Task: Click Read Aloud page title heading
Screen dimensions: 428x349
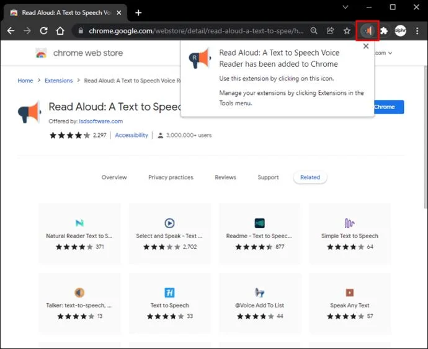Action: [x=115, y=107]
